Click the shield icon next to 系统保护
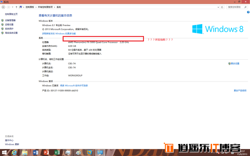 tap(3, 29)
